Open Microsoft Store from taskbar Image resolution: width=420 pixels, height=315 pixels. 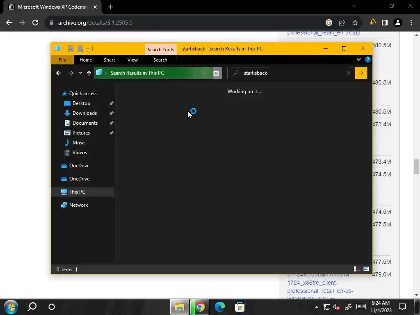[x=240, y=307]
